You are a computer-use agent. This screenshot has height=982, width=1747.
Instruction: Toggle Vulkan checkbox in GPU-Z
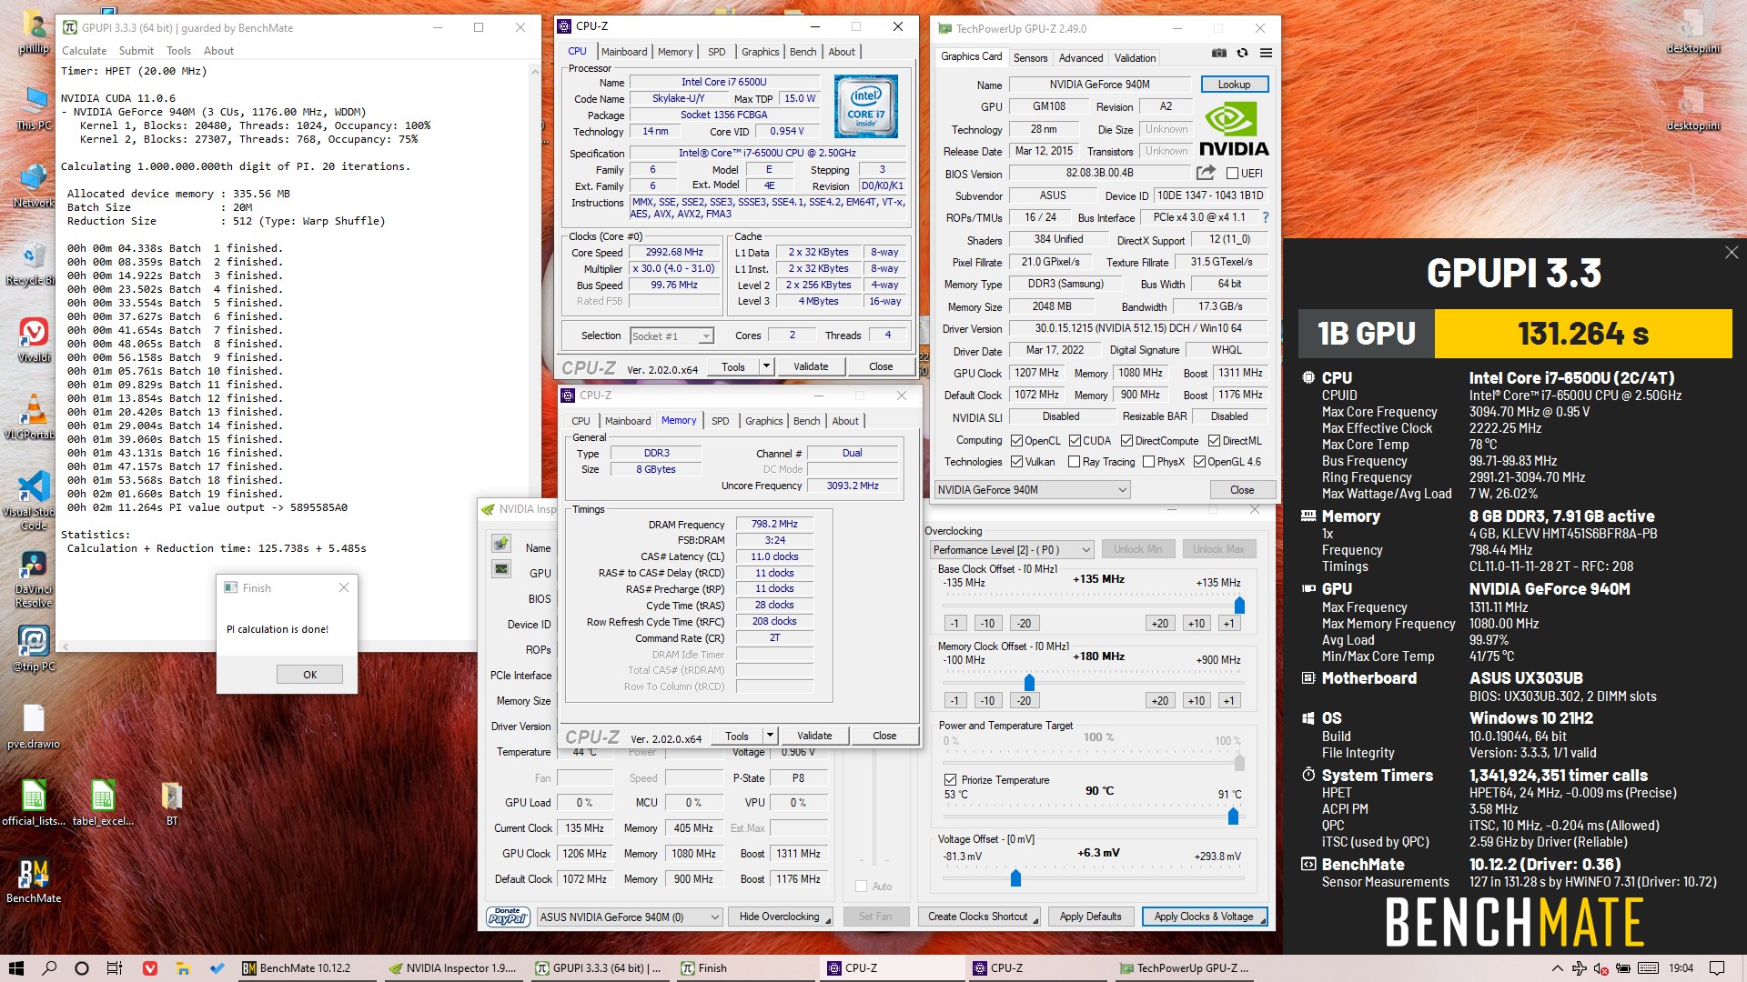1016,462
